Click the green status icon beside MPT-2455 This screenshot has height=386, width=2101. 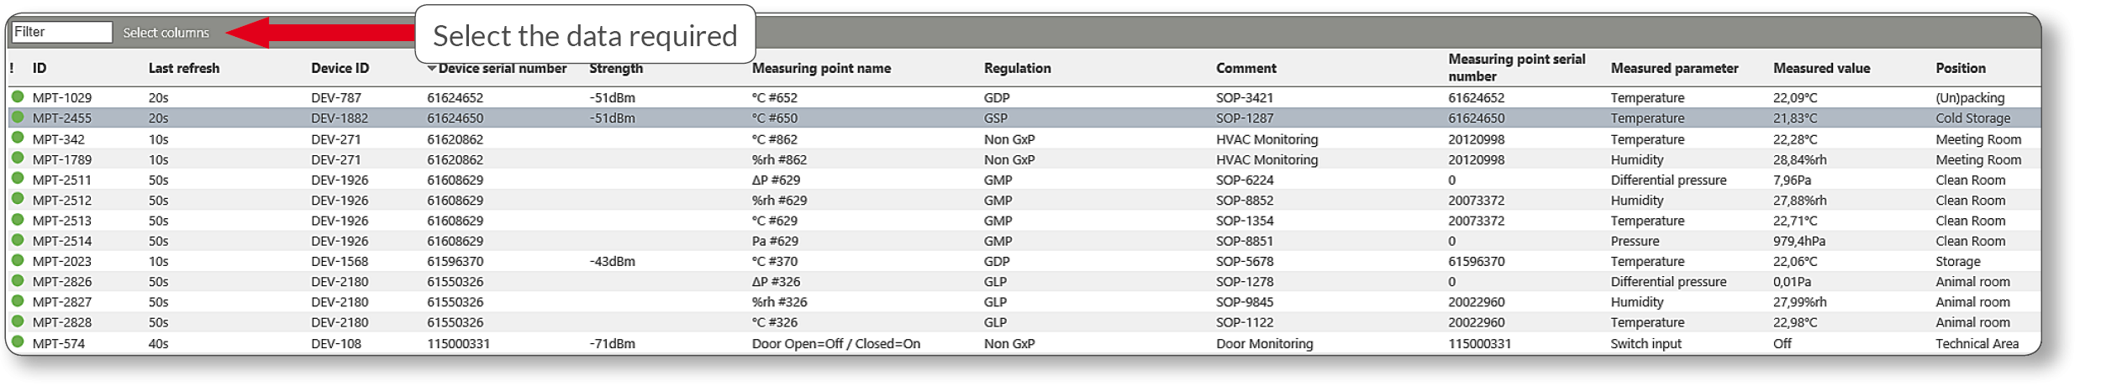[x=18, y=117]
